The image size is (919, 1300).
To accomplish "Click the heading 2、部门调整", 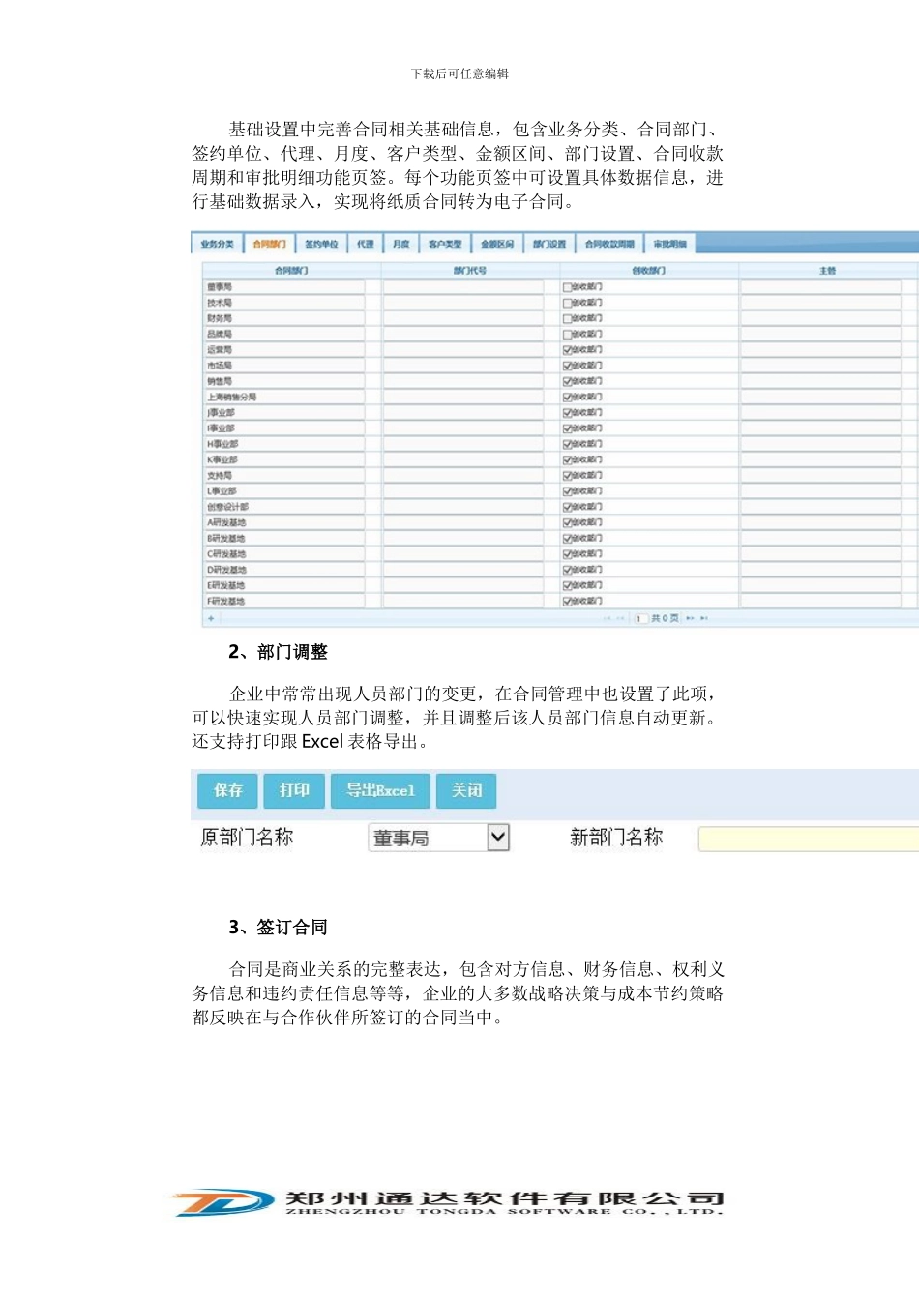I will [279, 652].
